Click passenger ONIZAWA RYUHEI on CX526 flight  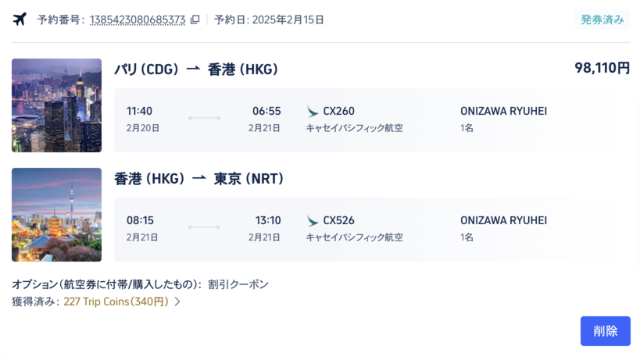click(504, 220)
